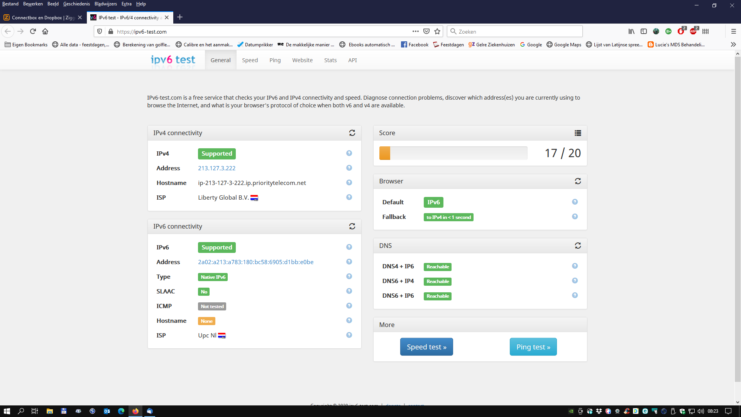Open Windows Start menu
741x417 pixels.
(x=7, y=411)
